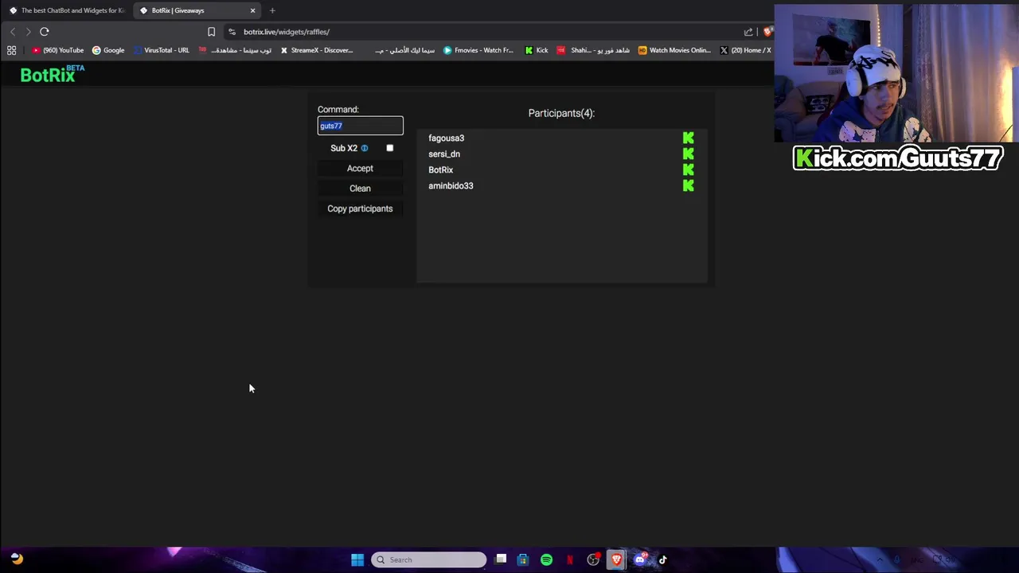
Task: Click the Participants(4) heading
Action: [561, 113]
